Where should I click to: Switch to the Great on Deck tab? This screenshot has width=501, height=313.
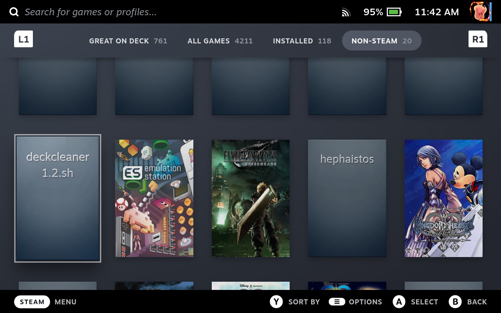pos(128,41)
